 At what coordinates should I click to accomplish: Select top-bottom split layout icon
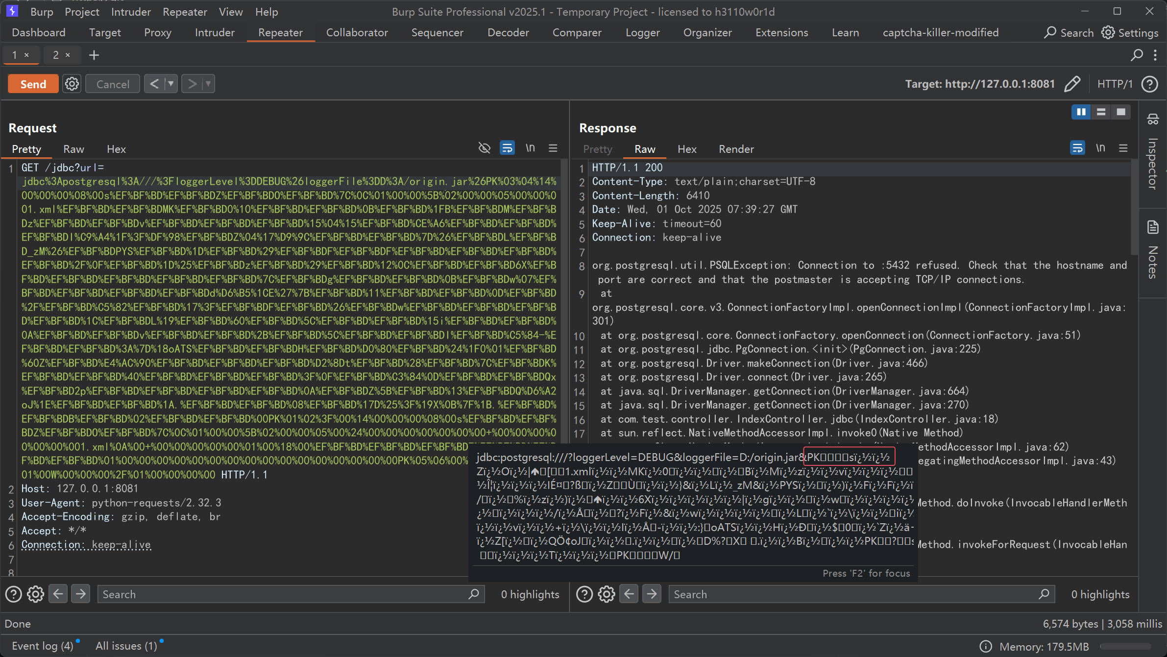click(1101, 112)
